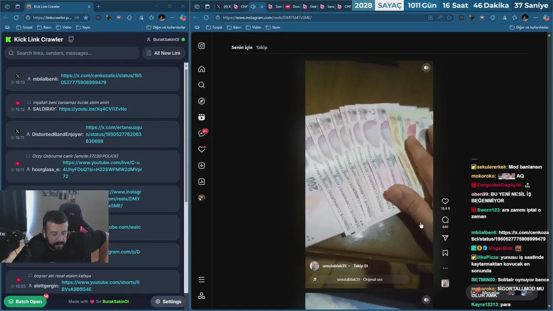Open the Reels icon in Instagram sidebar
The height and width of the screenshot is (311, 553).
(201, 117)
